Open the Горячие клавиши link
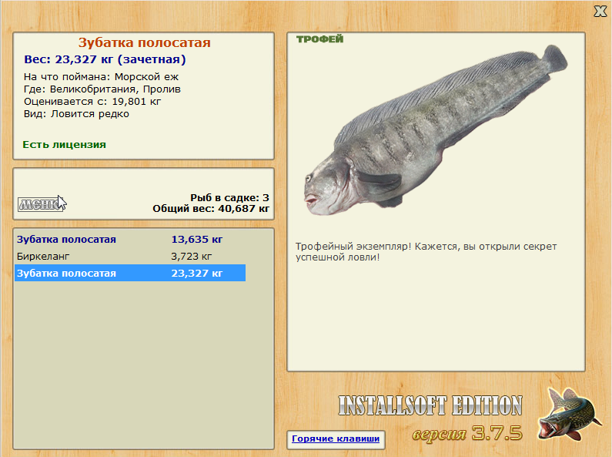The image size is (612, 457). (336, 439)
